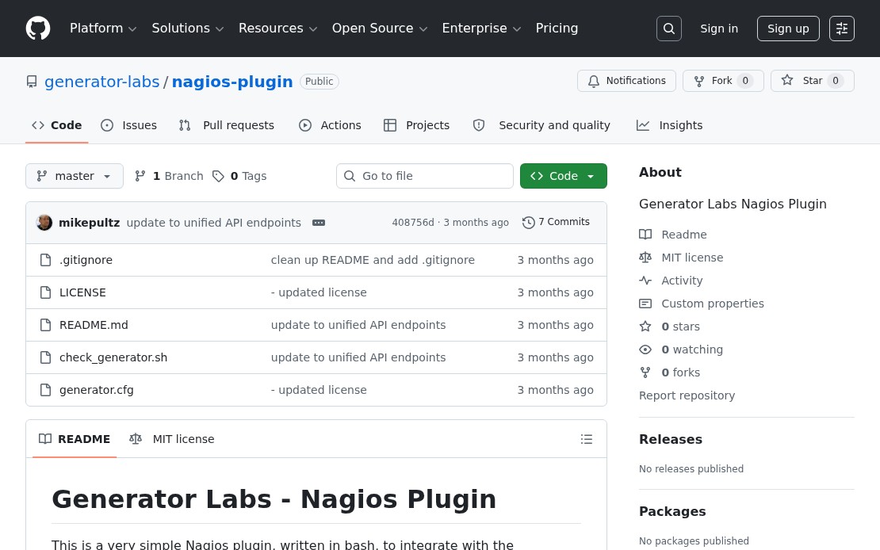Switch to Security and quality tab
The width and height of the screenshot is (880, 550).
pos(541,125)
